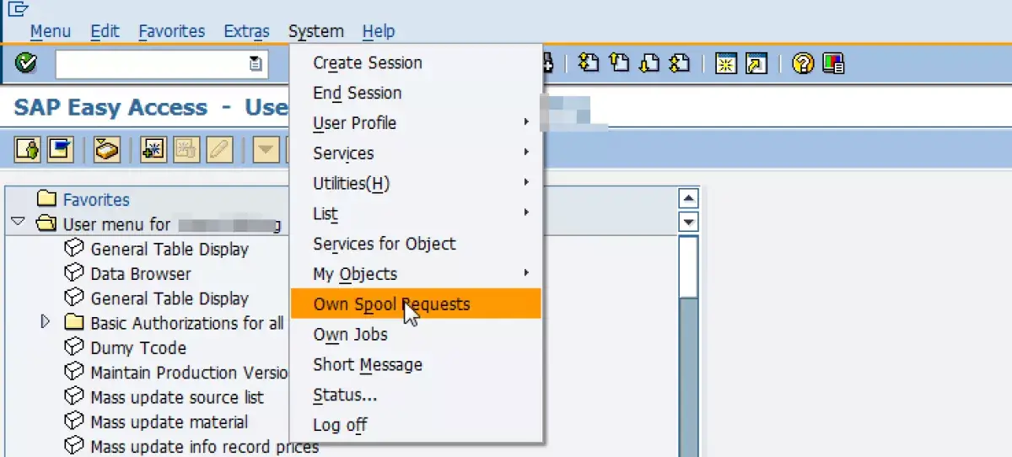This screenshot has width=1012, height=457.
Task: Select Short Message menu entry
Action: point(415,365)
